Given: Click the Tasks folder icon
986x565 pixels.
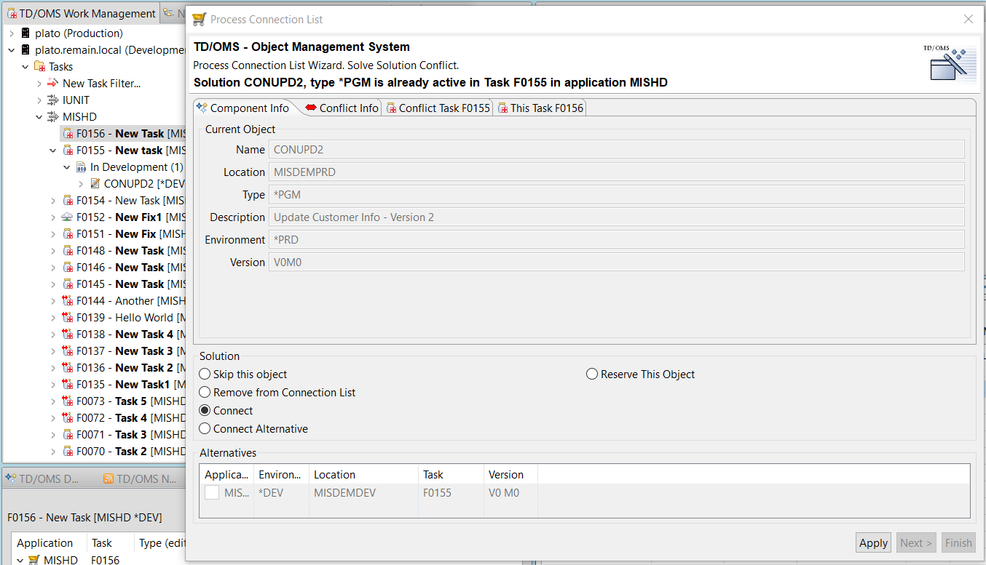Looking at the screenshot, I should pyautogui.click(x=40, y=67).
